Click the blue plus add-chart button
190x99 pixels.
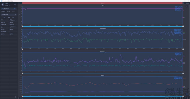point(187,94)
